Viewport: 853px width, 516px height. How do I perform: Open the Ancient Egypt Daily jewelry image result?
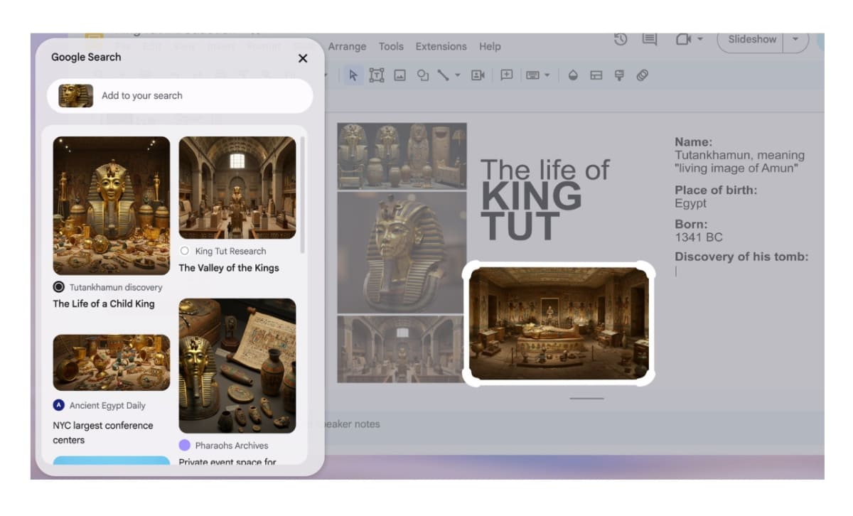(112, 362)
